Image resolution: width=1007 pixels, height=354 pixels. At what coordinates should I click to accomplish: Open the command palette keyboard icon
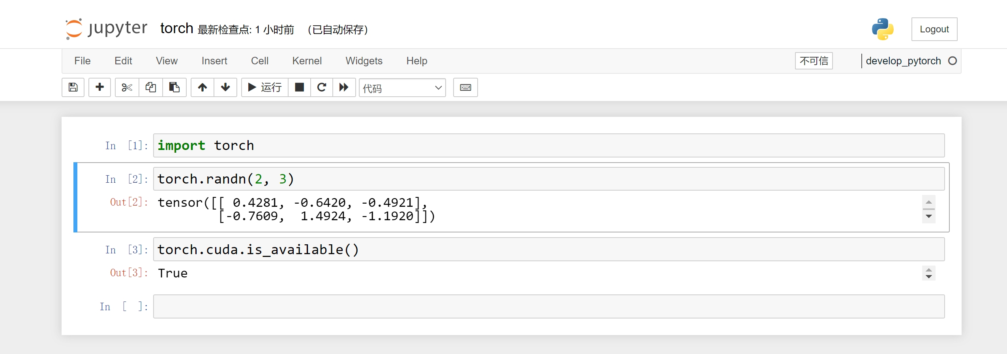coord(465,87)
